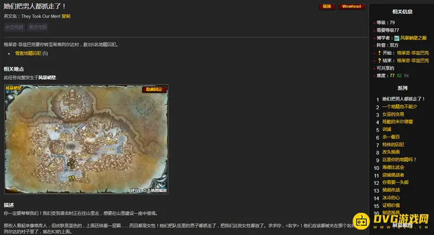Open series quest 证明价值
The image size is (434, 235).
pos(391,205)
